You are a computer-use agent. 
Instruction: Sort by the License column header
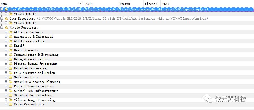pyautogui.click(x=152, y=4)
